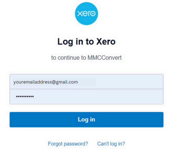Click on the masked password dots
Image resolution: width=187 pixels, height=151 pixels.
click(25, 96)
